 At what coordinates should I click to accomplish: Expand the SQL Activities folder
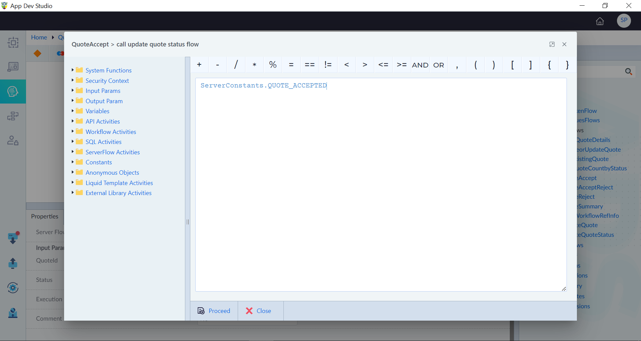(72, 141)
